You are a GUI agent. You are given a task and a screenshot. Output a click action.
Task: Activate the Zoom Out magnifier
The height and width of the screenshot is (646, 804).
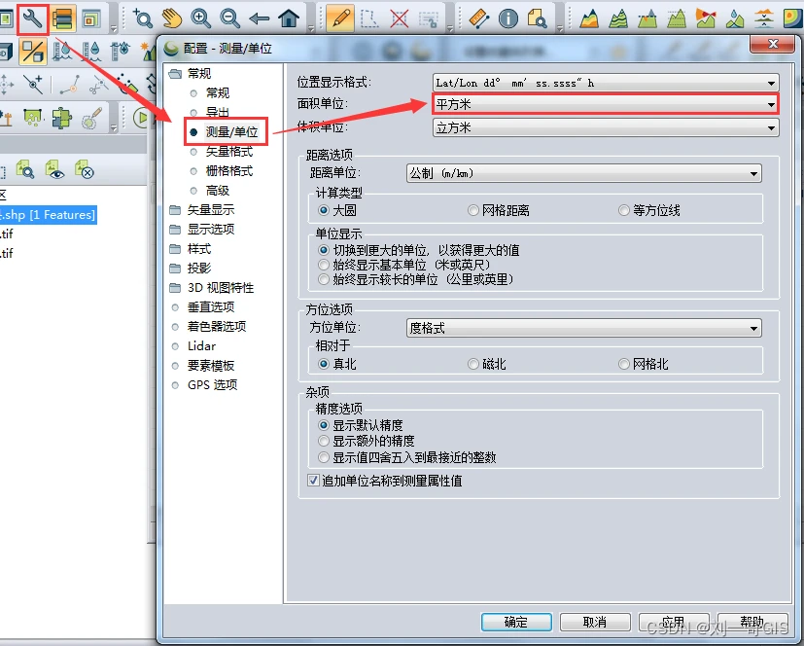[229, 19]
